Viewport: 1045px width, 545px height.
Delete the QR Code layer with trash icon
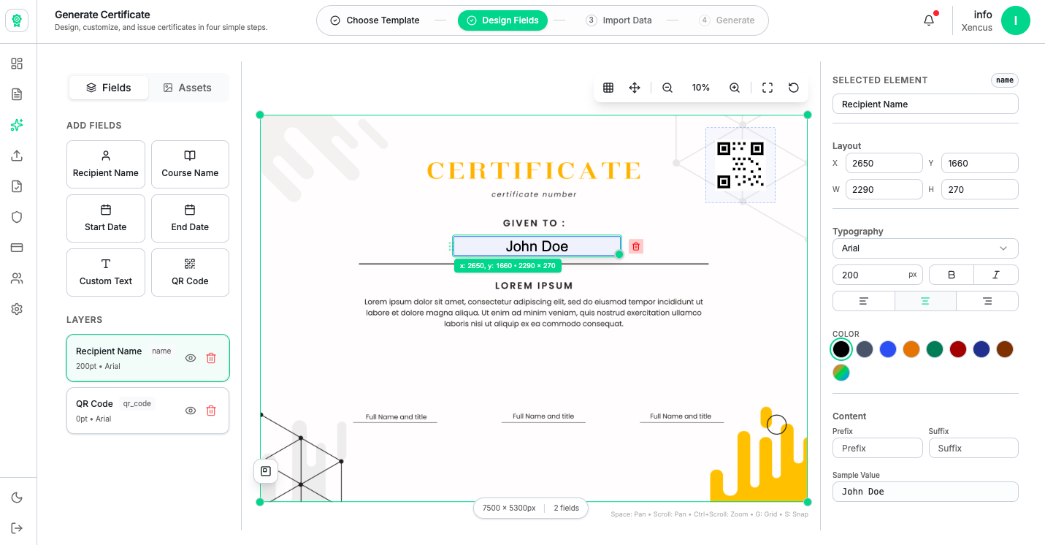click(211, 411)
